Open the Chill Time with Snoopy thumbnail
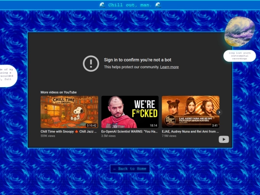 point(69,112)
